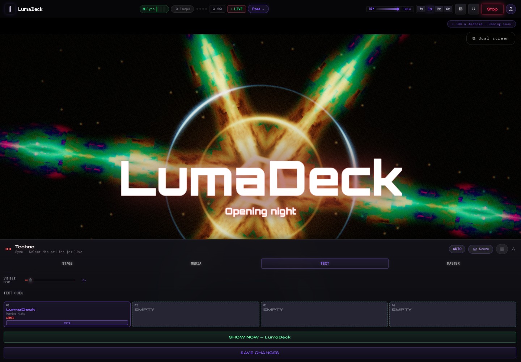The height and width of the screenshot is (362, 521).
Task: Click the 0:00 timer display
Action: 217,9
